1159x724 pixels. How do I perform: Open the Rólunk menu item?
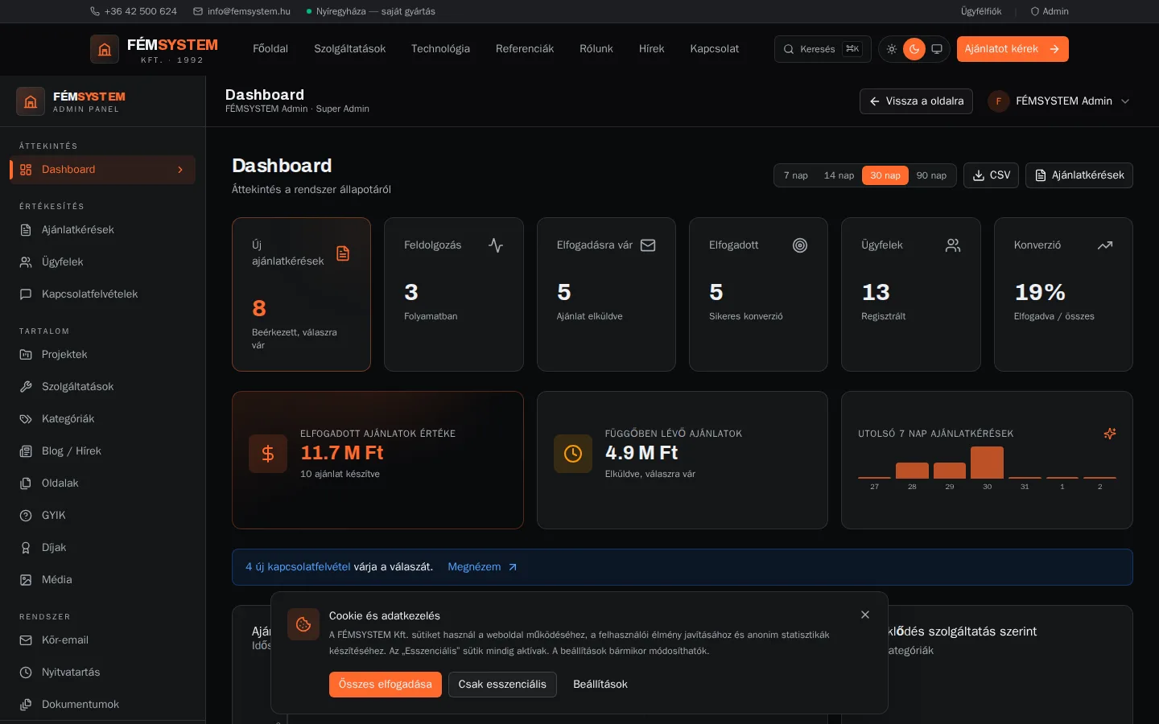pos(596,49)
